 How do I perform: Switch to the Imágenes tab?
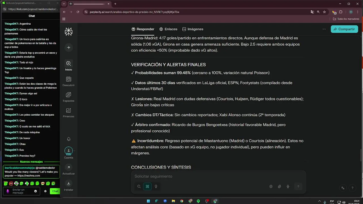pos(193,29)
